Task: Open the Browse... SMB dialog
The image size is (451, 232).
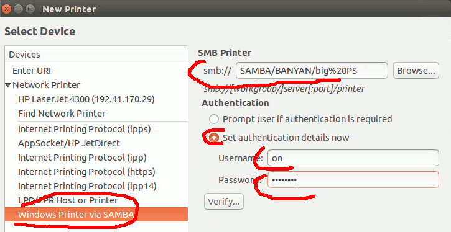Action: pyautogui.click(x=416, y=71)
